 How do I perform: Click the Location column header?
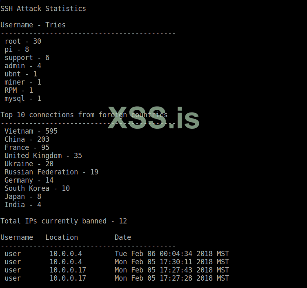tap(62, 237)
